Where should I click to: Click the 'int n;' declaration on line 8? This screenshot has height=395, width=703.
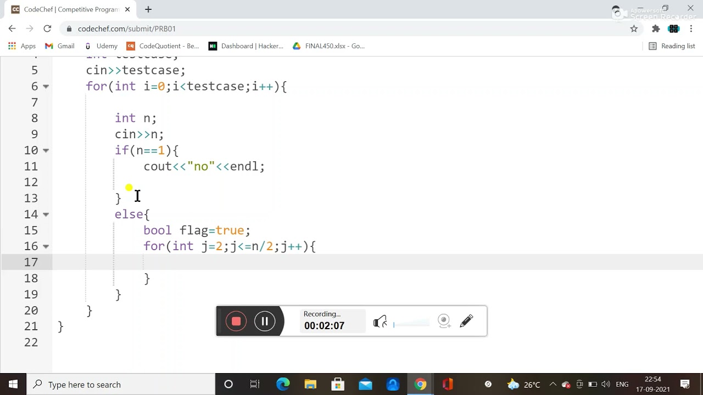click(136, 118)
